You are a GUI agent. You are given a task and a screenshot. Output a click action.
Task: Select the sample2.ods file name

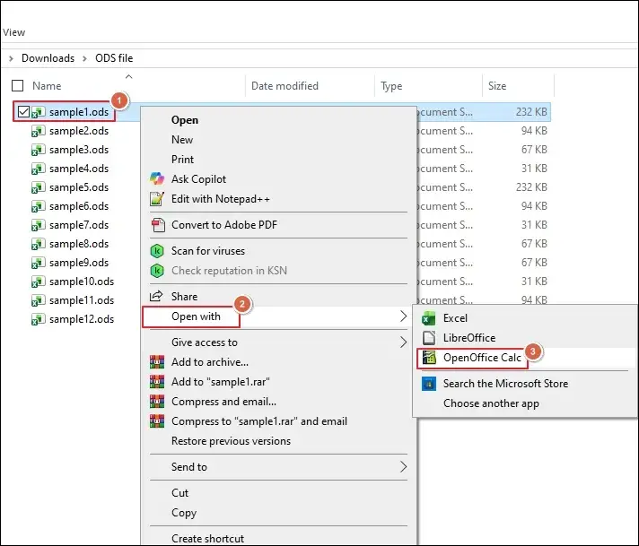[79, 131]
